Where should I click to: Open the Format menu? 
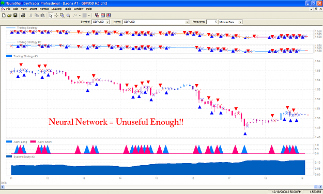(x=44, y=9)
